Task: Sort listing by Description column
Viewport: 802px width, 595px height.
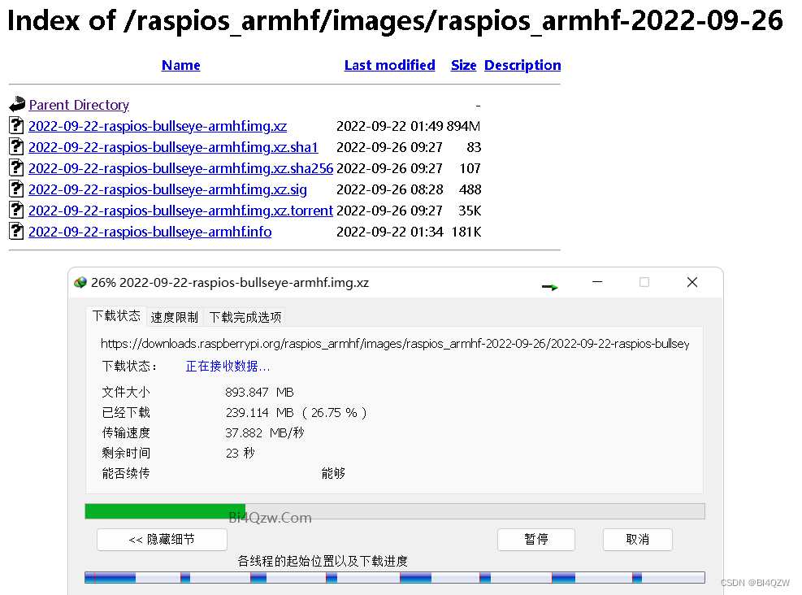Action: pyautogui.click(x=522, y=66)
